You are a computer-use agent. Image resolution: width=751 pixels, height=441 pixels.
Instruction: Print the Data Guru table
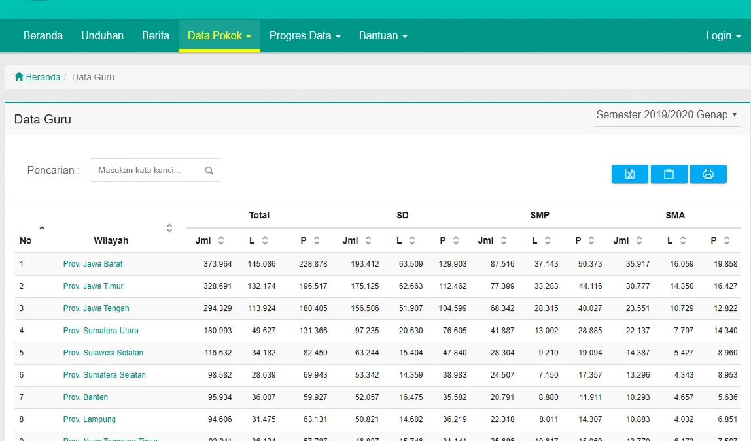(x=708, y=174)
